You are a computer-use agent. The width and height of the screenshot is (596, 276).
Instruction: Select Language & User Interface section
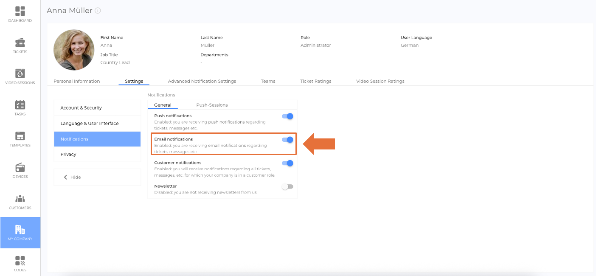[x=90, y=124]
